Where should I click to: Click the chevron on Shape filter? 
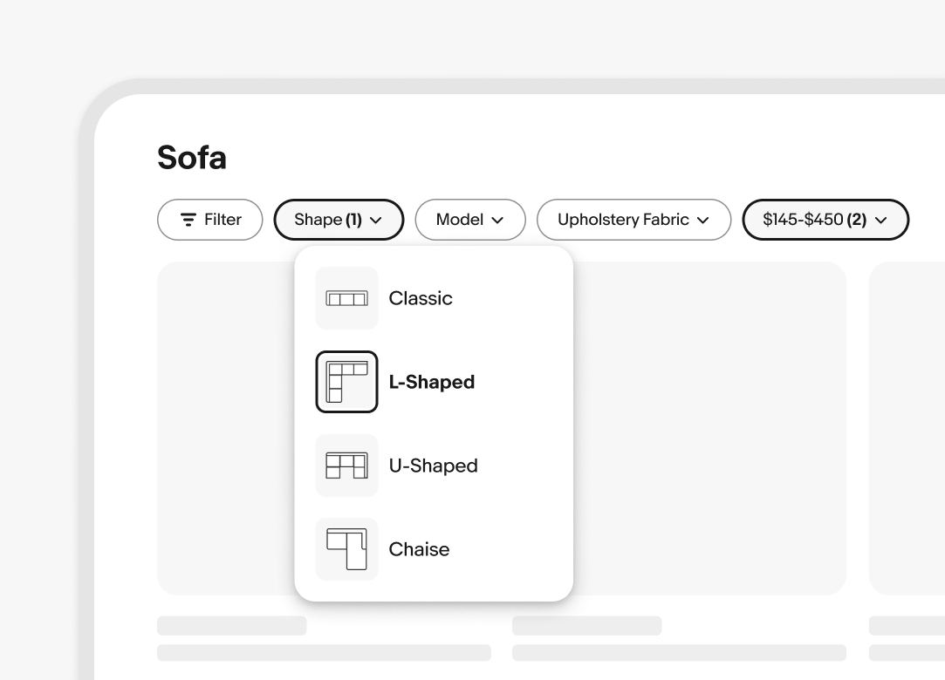coord(376,221)
